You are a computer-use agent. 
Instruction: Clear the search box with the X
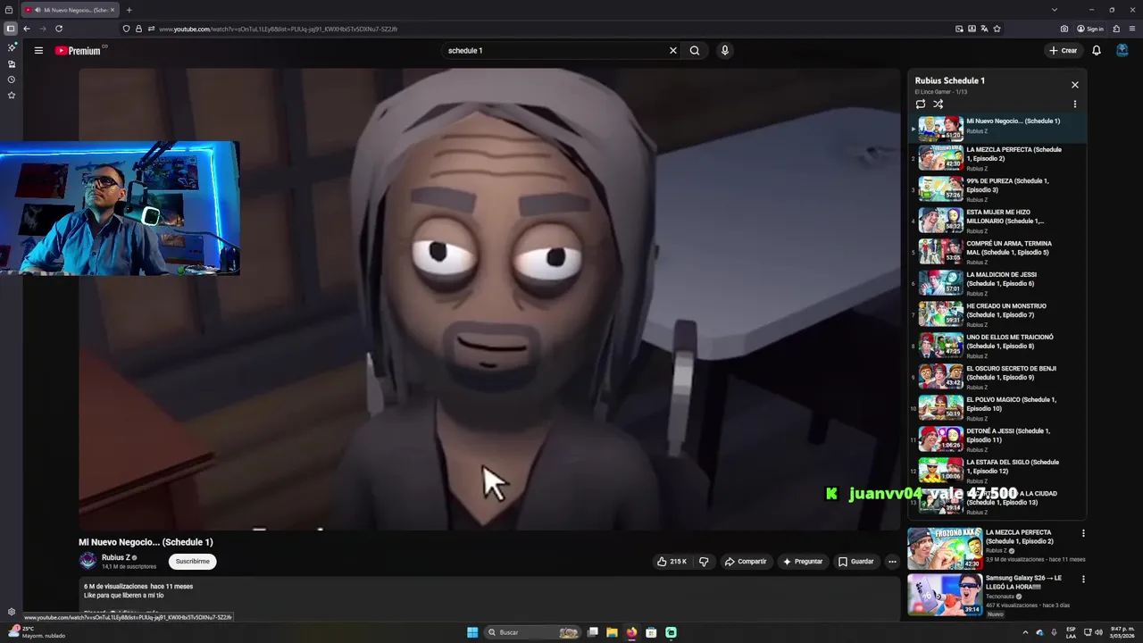point(673,51)
